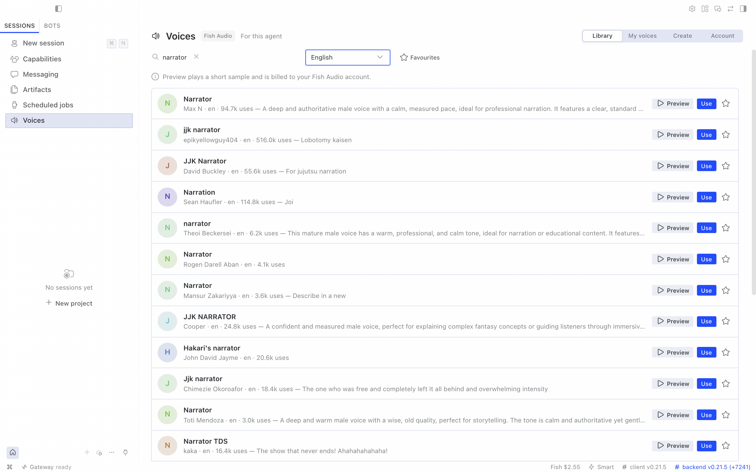Click the cloud sync icon in bottom sidebar
756x472 pixels.
click(x=99, y=452)
